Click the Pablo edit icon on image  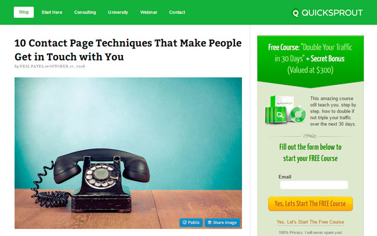[x=184, y=223]
